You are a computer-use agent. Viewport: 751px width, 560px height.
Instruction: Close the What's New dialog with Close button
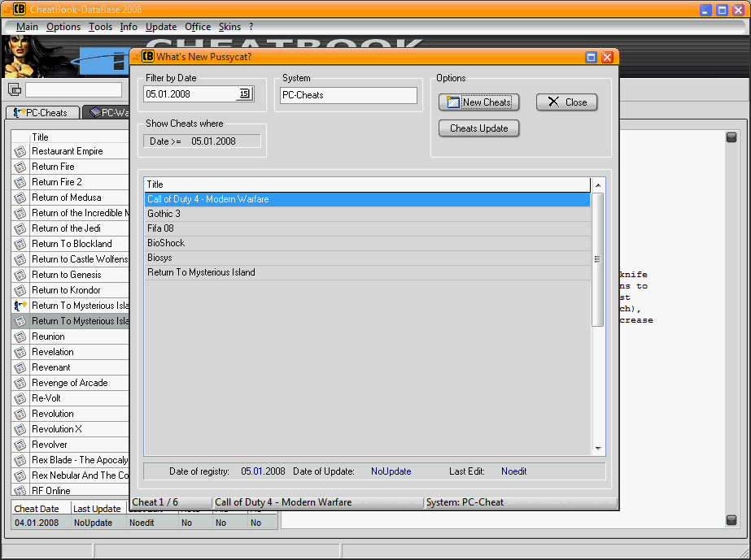click(566, 102)
